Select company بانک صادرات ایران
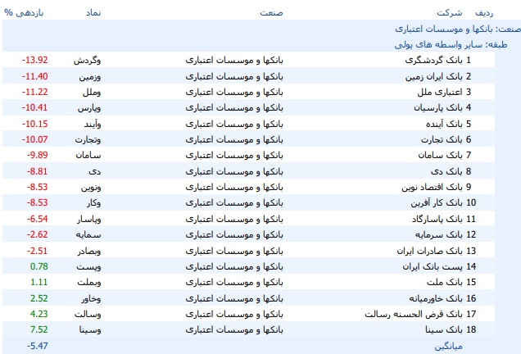This screenshot has width=521, height=354. 429,251
